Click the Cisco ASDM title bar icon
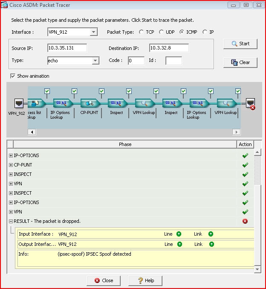The width and height of the screenshot is (266, 289). [x=4, y=5]
